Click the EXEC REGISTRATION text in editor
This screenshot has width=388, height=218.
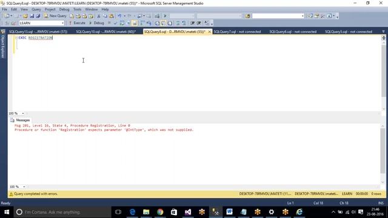tap(36, 38)
